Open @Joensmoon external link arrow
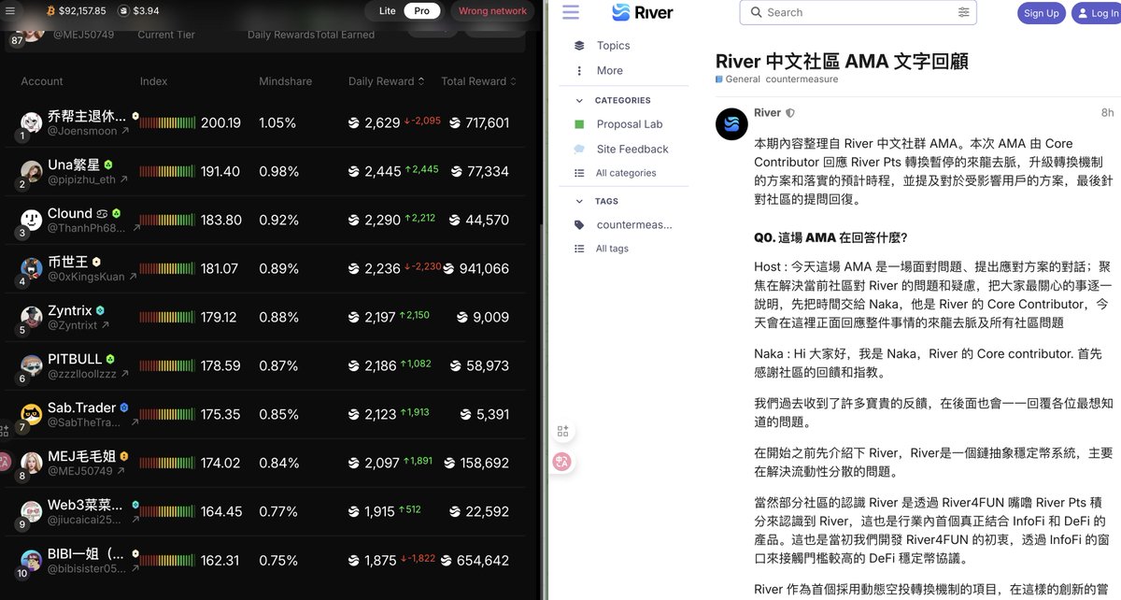 (x=125, y=132)
